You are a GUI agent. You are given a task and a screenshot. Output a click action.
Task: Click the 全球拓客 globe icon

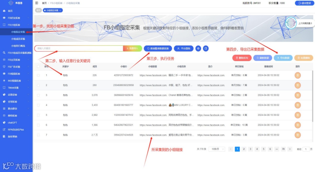(4, 102)
